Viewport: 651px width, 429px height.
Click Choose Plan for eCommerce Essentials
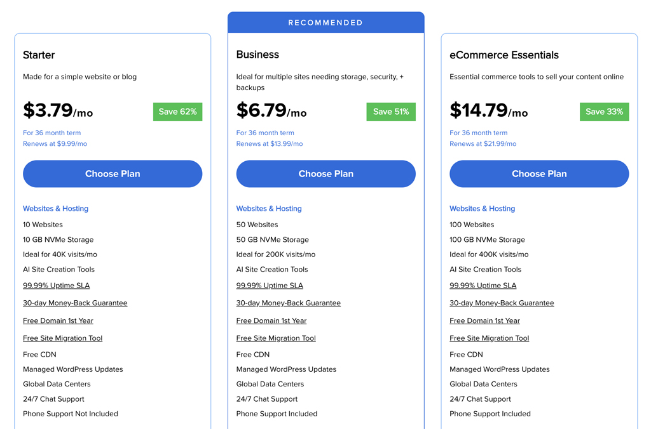pos(538,173)
